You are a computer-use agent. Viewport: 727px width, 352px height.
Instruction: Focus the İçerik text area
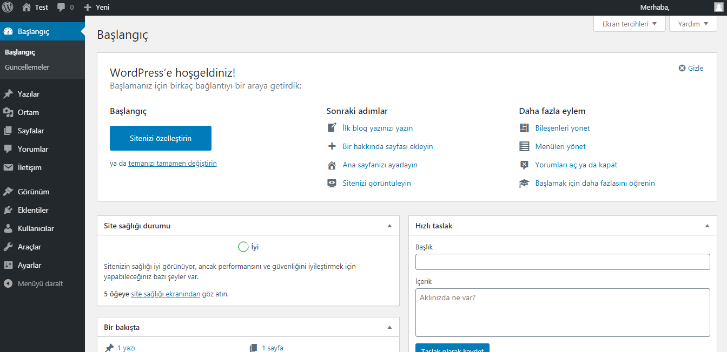[563, 313]
